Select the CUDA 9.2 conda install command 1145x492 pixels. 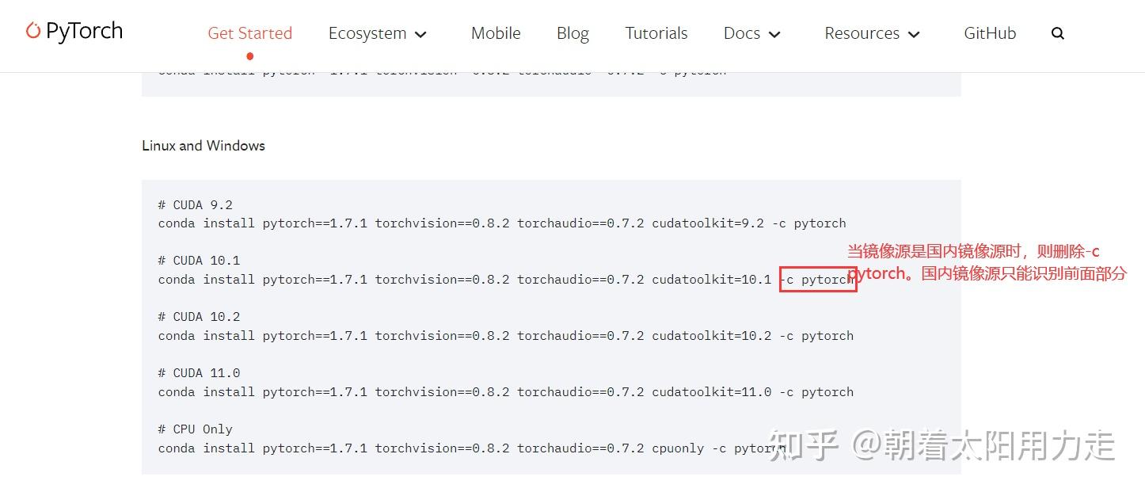click(x=501, y=223)
